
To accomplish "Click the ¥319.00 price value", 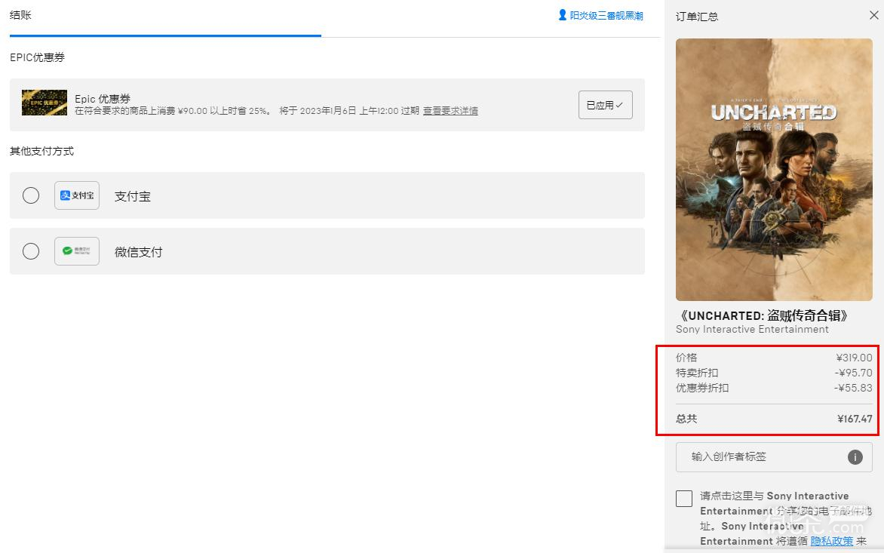I will 854,358.
